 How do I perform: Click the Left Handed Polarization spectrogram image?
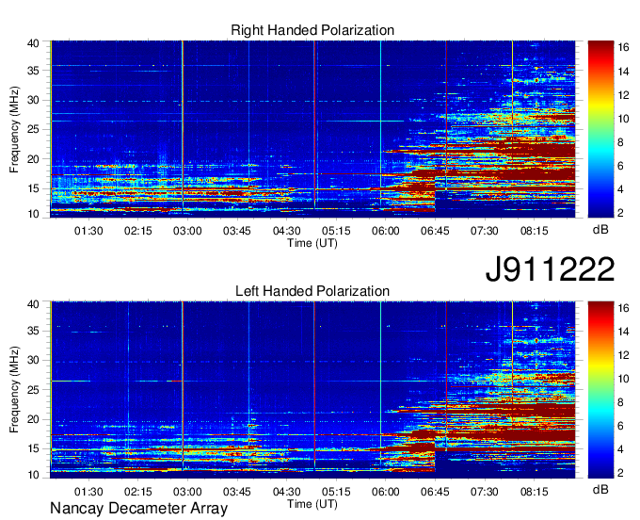tap(312, 390)
